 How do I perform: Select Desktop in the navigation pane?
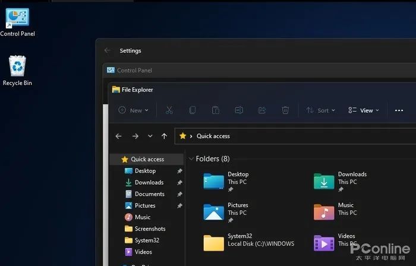147,171
